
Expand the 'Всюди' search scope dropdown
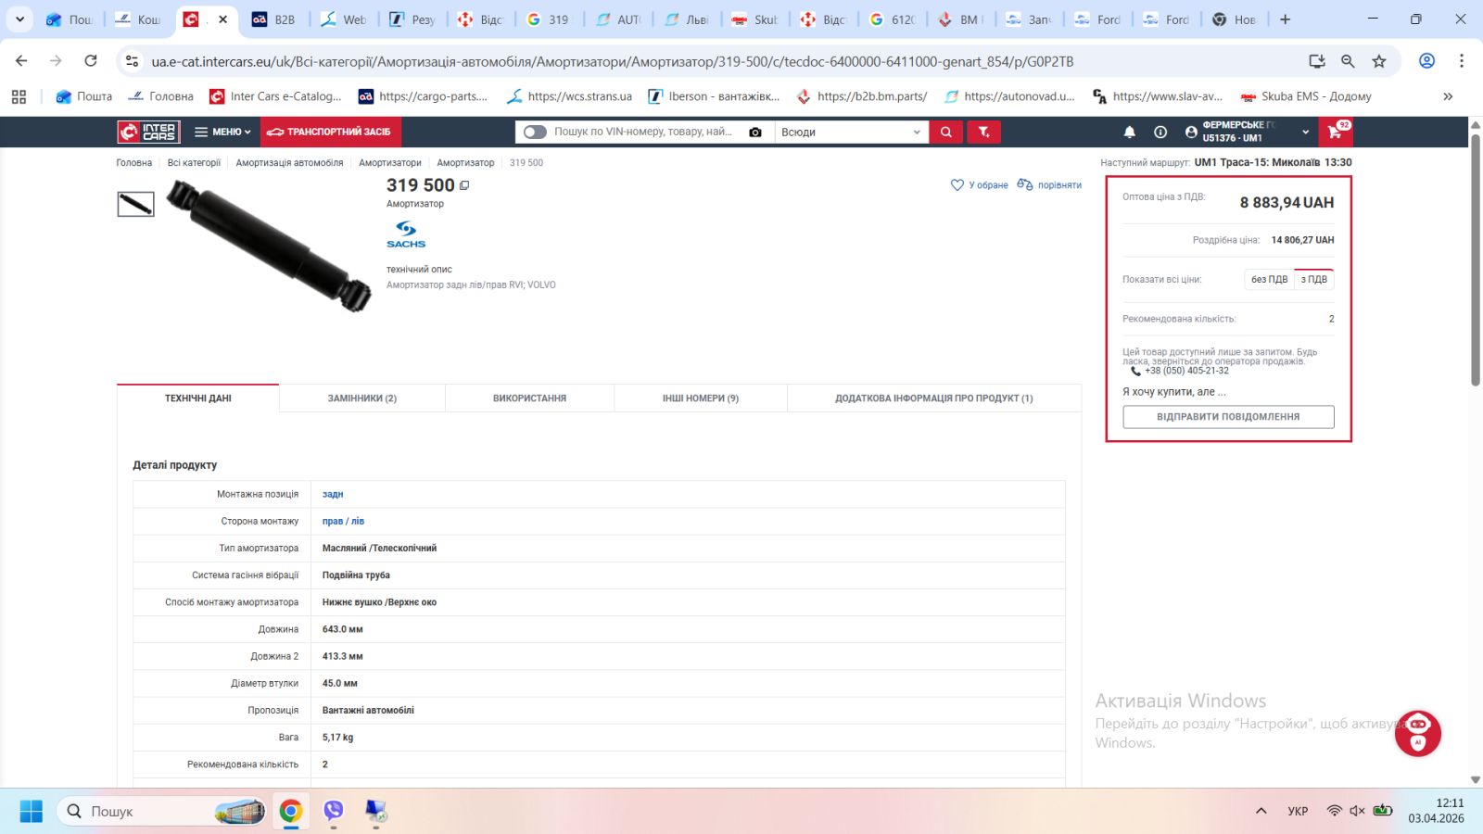coord(851,132)
